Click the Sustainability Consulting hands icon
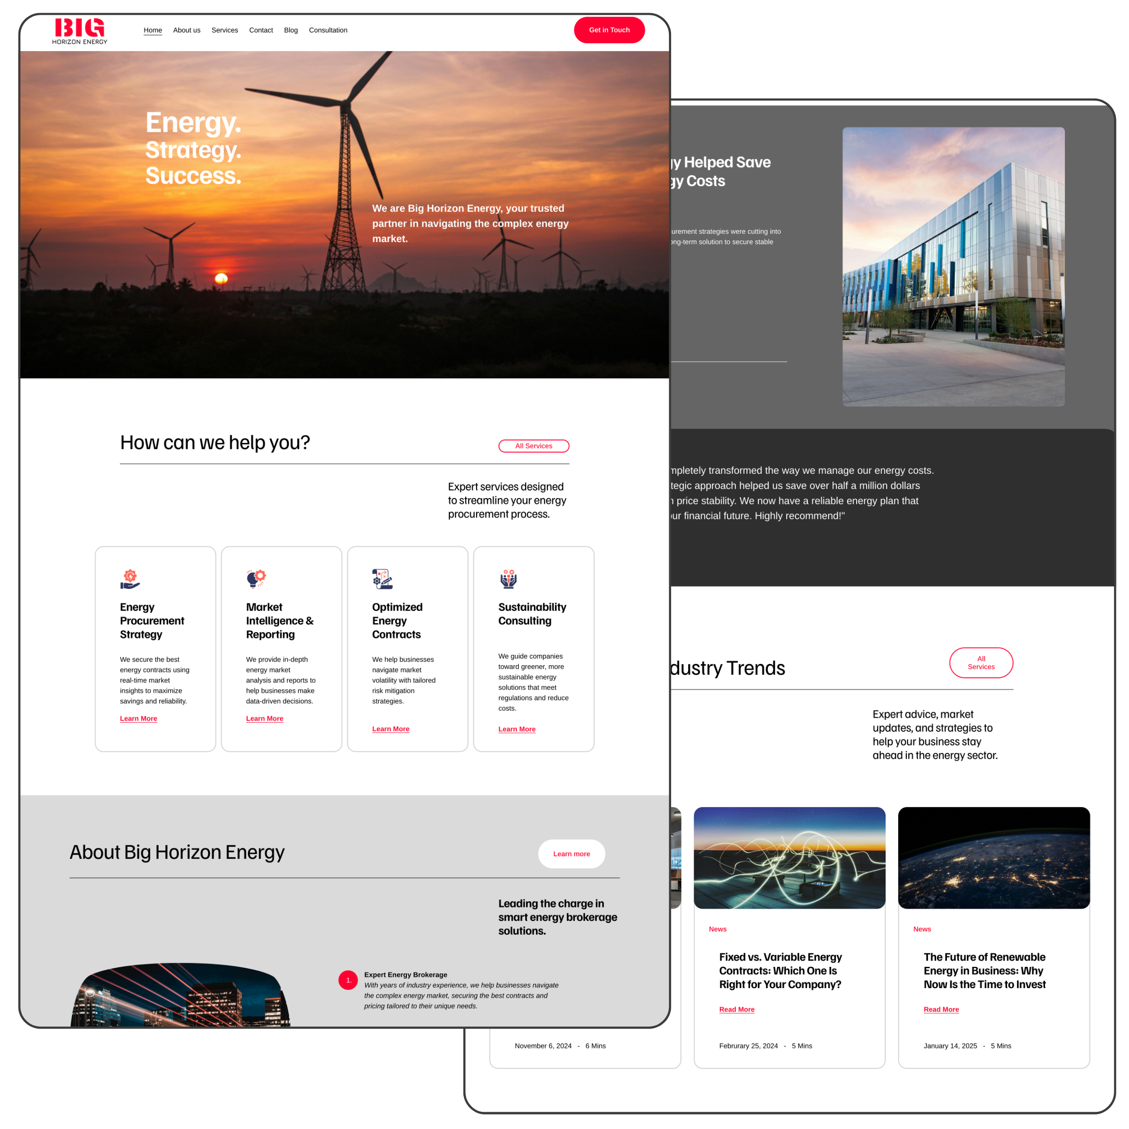The image size is (1129, 1129). 509,578
